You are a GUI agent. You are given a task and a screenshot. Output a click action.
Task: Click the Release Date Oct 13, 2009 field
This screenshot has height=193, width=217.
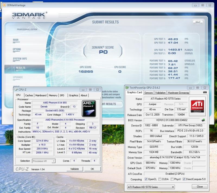(152, 115)
